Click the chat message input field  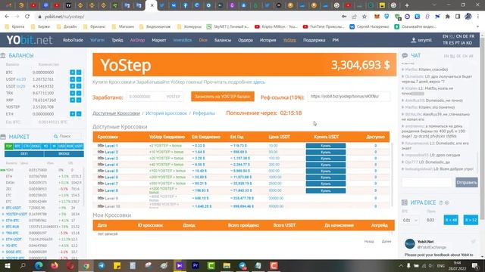tap(427, 182)
